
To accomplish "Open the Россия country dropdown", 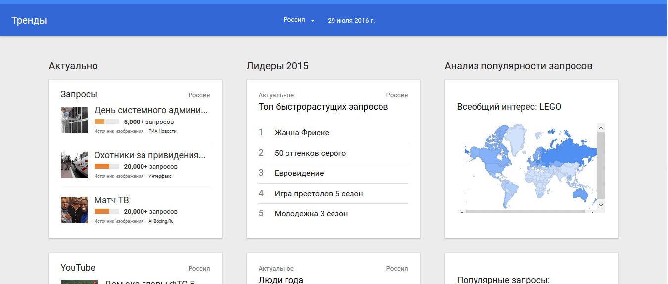I will click(299, 20).
